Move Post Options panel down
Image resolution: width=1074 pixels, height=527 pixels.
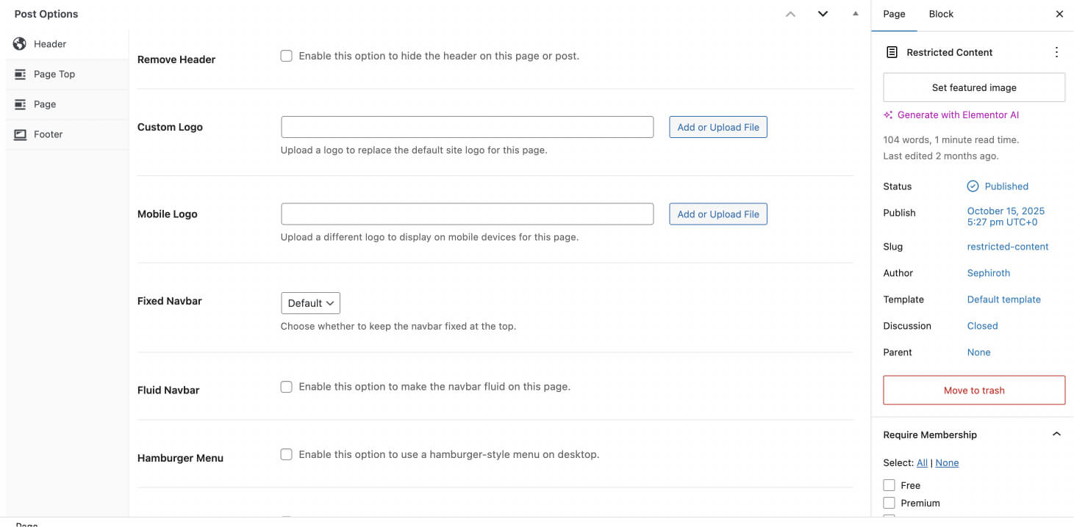[x=823, y=14]
